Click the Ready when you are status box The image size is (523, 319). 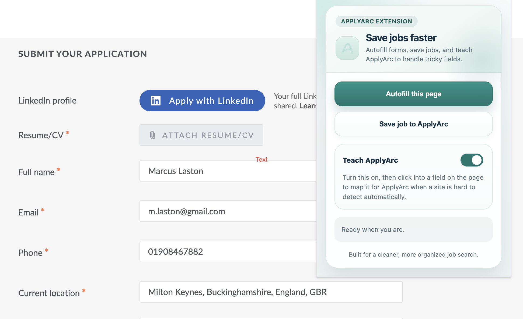[x=413, y=229]
